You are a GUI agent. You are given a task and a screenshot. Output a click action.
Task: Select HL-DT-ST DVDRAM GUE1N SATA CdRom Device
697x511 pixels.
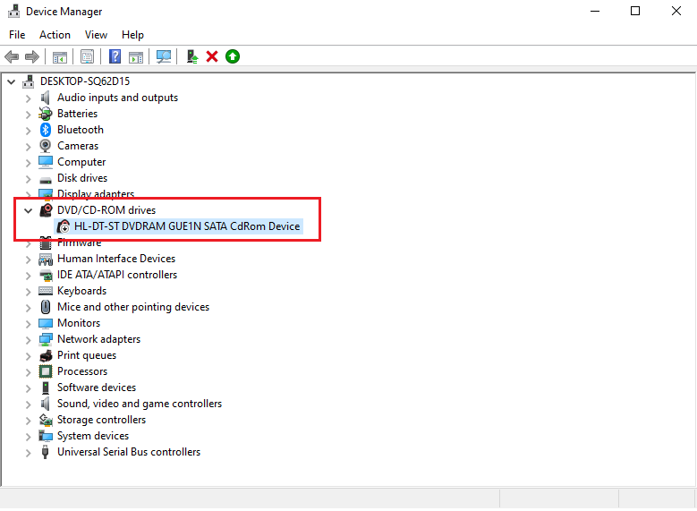coord(187,226)
